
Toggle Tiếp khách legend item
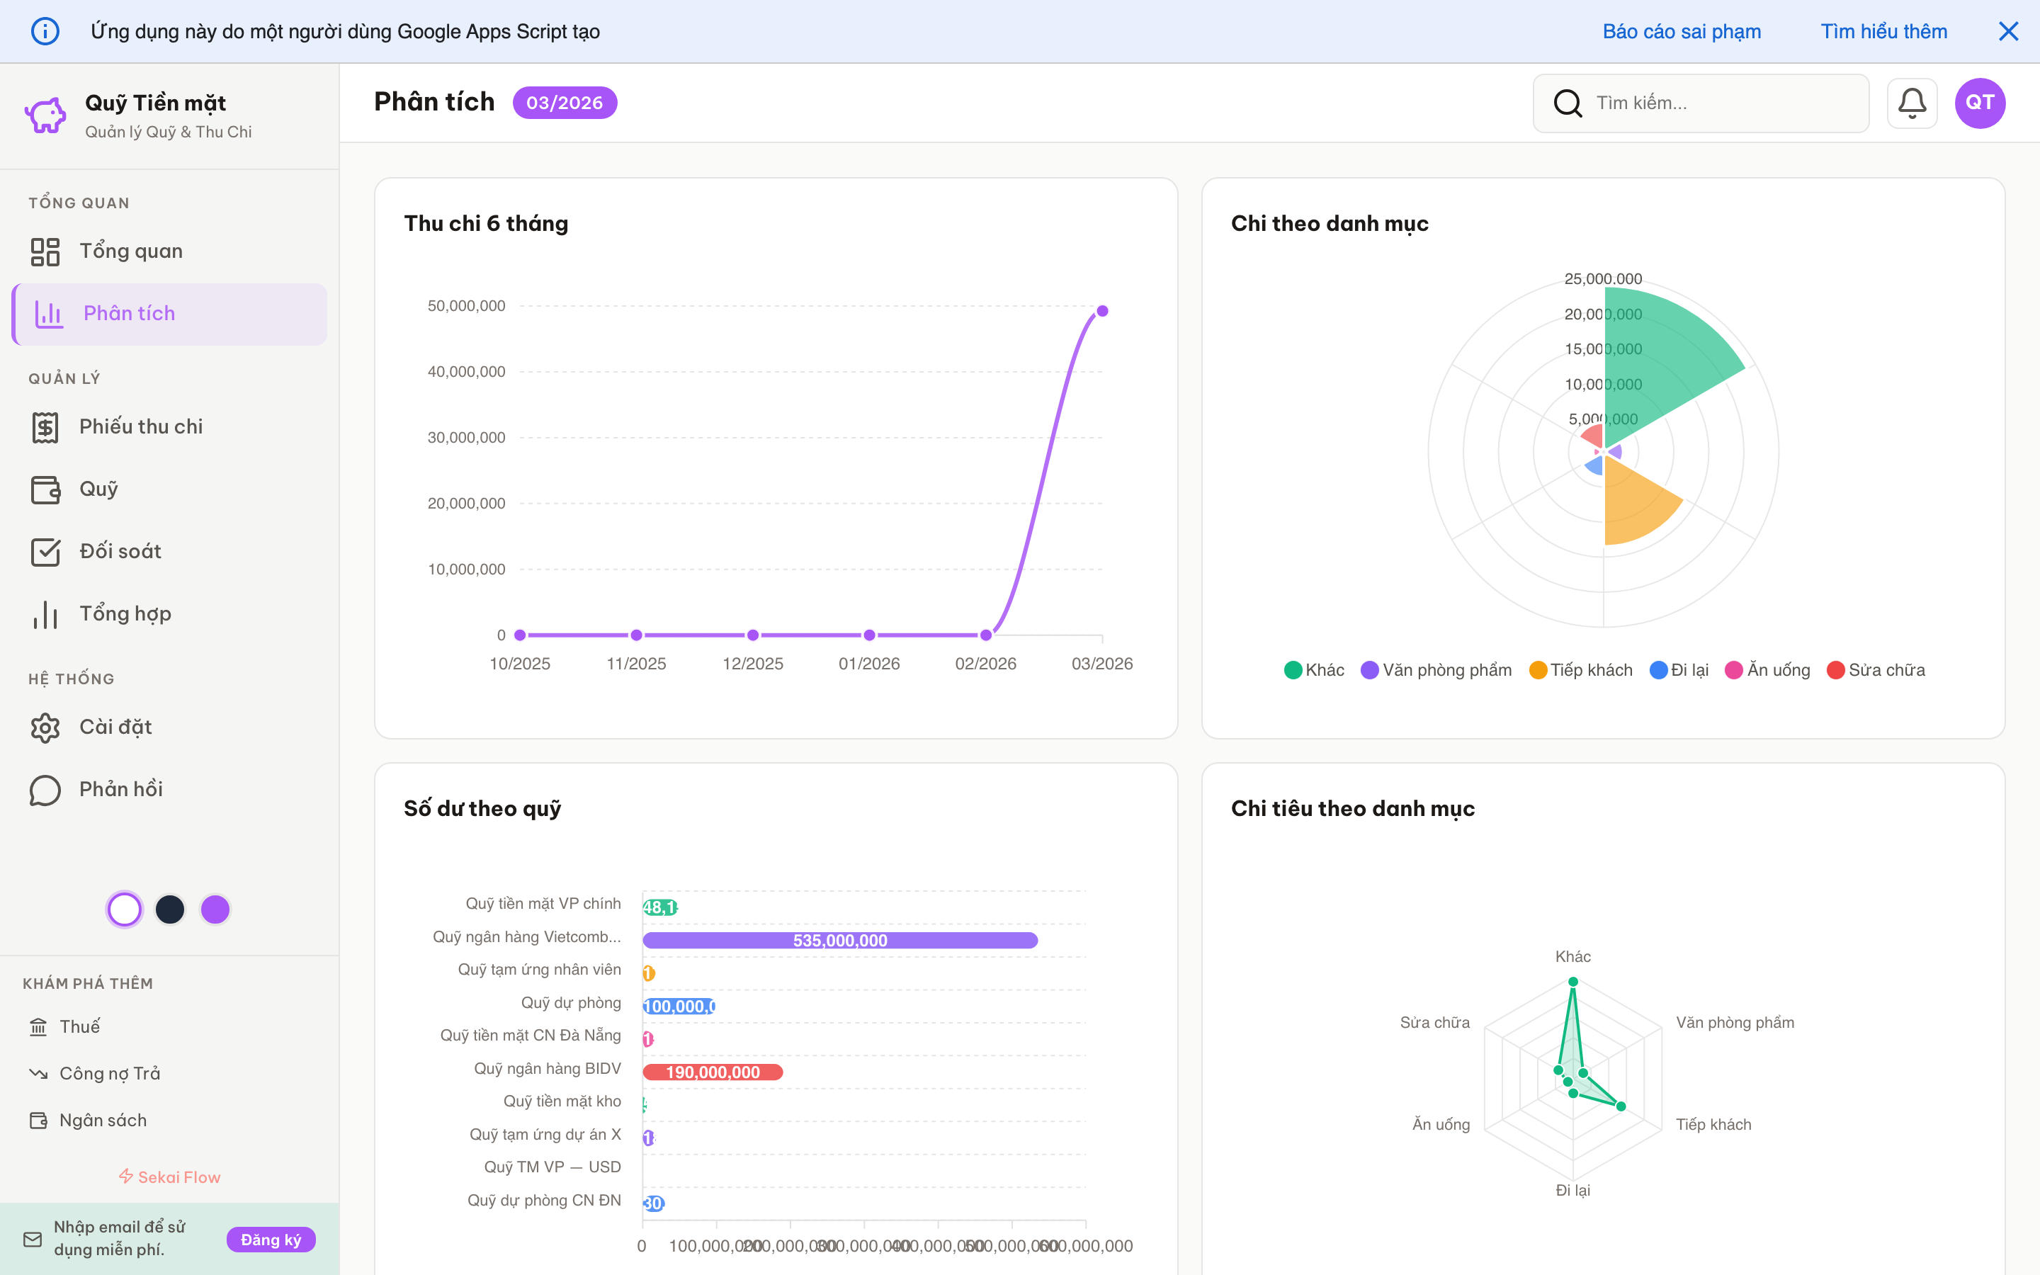[x=1580, y=670]
